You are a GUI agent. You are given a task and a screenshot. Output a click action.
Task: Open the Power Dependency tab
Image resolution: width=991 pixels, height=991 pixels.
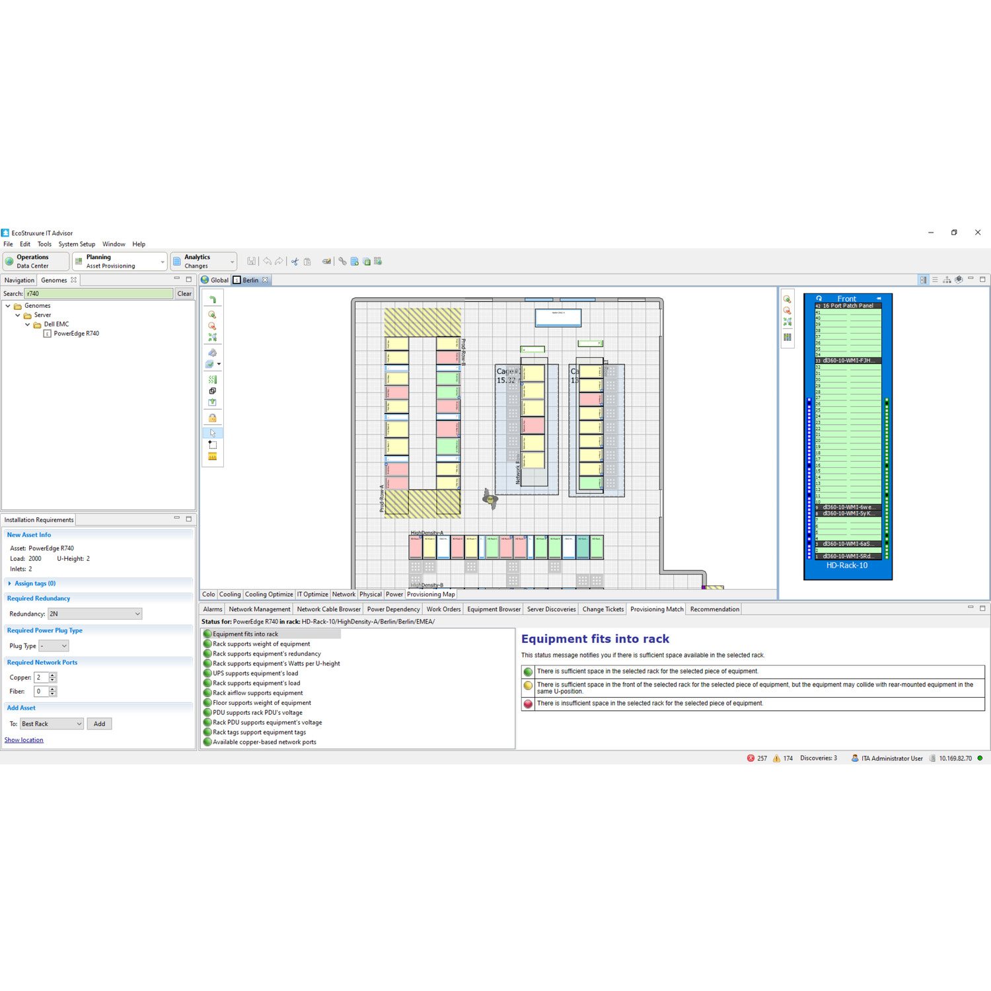point(393,609)
